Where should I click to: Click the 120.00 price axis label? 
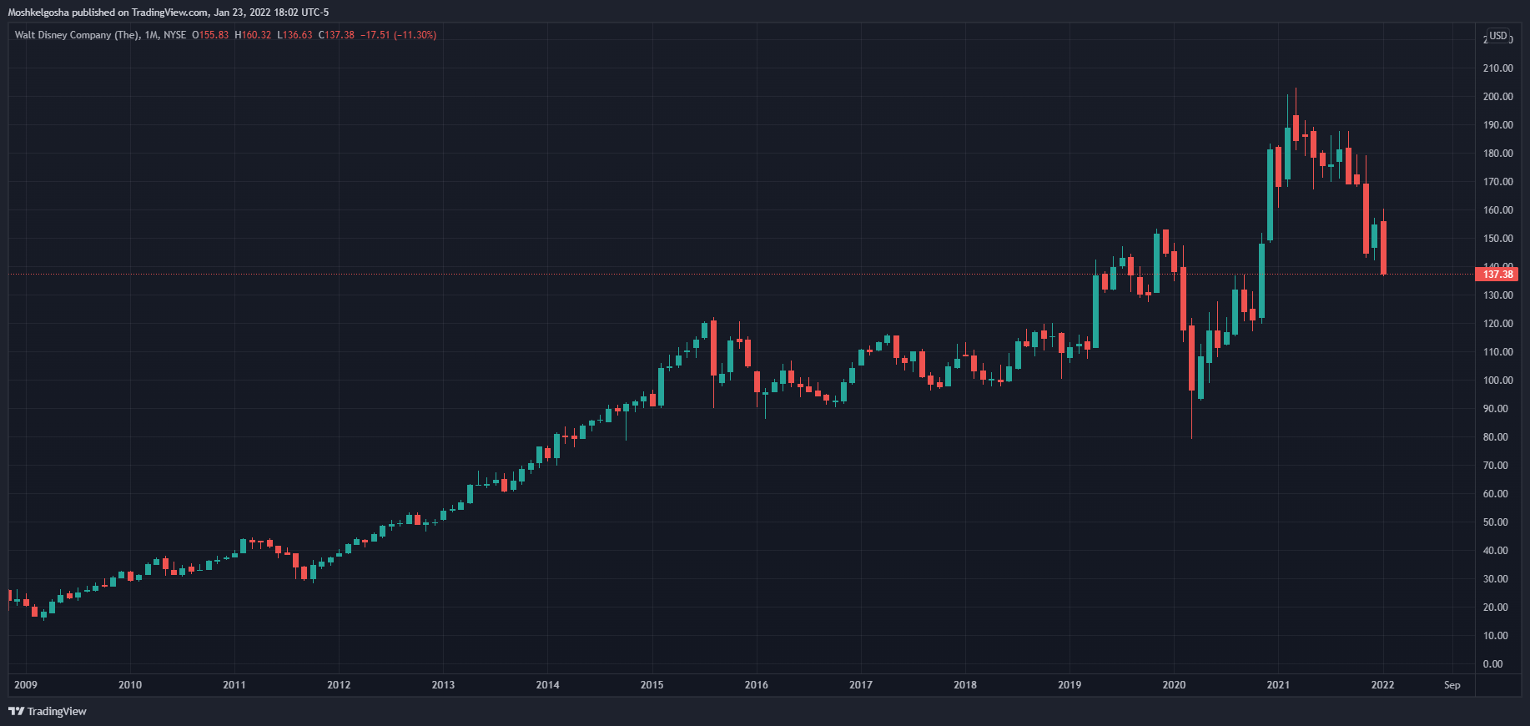pos(1497,324)
